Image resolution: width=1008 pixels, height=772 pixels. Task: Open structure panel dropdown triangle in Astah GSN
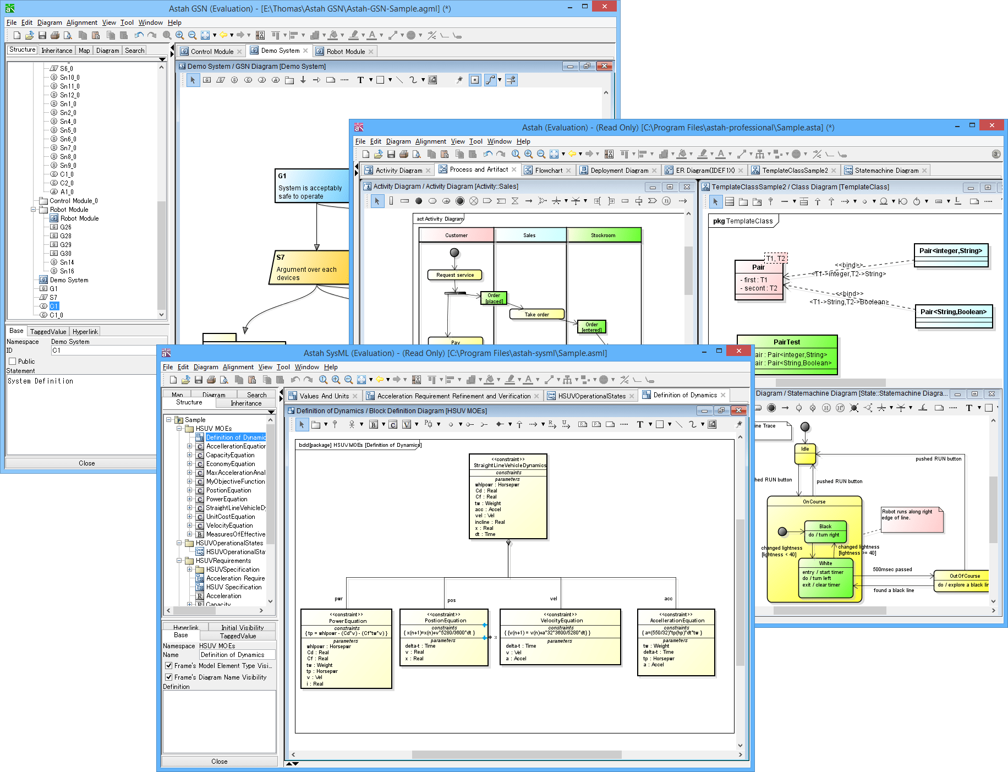point(162,59)
